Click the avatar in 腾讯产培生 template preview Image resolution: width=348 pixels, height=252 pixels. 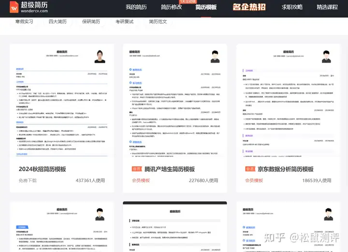[215, 57]
